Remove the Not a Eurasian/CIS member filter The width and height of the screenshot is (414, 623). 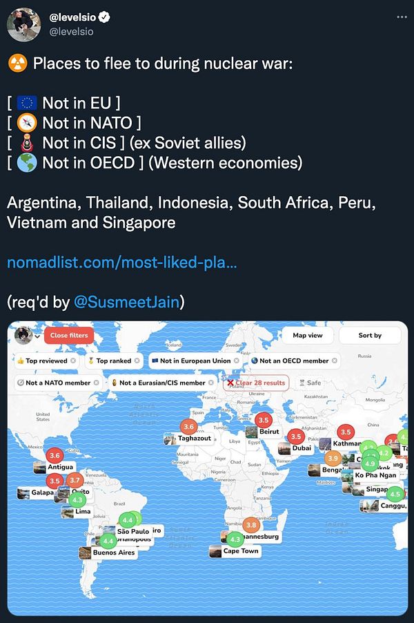(211, 383)
